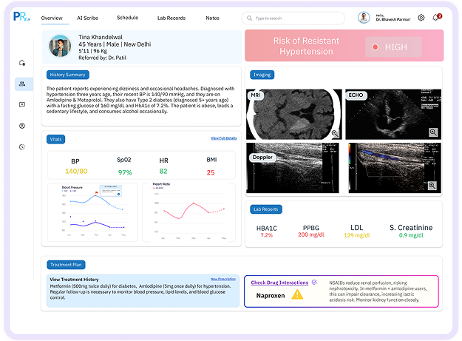Open the profile icon in sidebar
Image resolution: width=462 pixels, height=341 pixels.
click(x=22, y=126)
